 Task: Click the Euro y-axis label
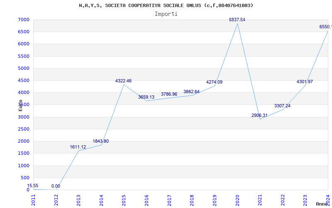tap(20, 106)
